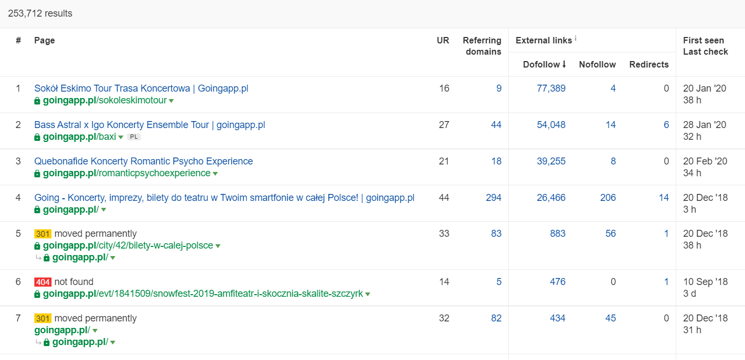Click the External links info icon
The width and height of the screenshot is (745, 360).
575,38
